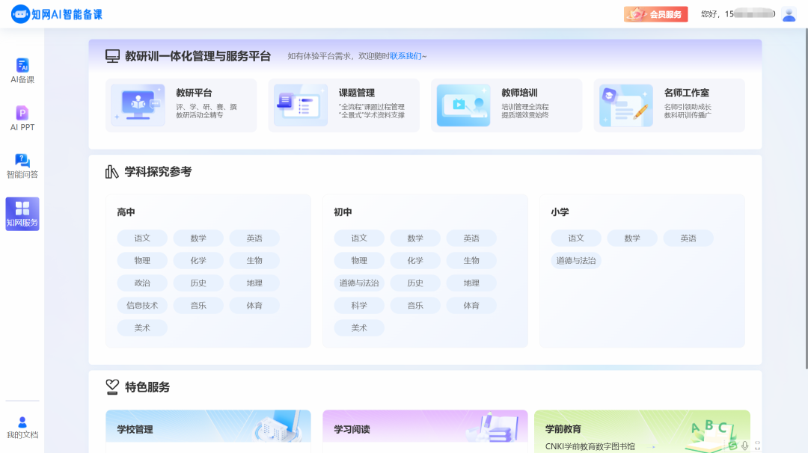808x453 pixels.
Task: Open the 教师培训 card icon
Action: click(x=463, y=105)
